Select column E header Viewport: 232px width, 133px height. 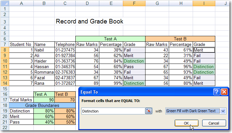tap(111, 3)
